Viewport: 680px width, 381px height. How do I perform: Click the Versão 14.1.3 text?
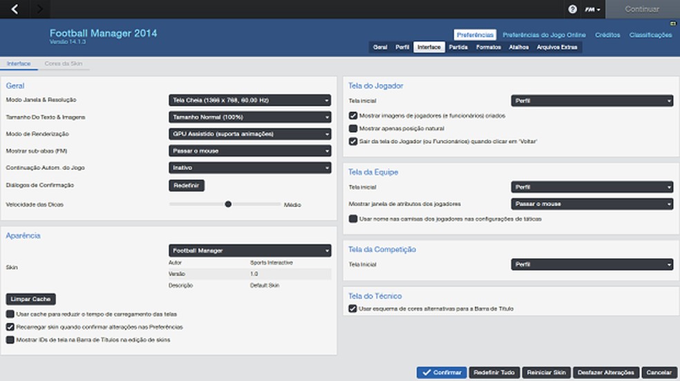coord(67,42)
